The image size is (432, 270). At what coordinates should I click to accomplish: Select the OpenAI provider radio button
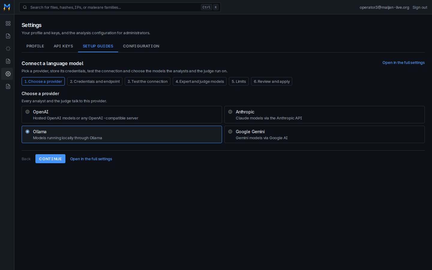28,112
